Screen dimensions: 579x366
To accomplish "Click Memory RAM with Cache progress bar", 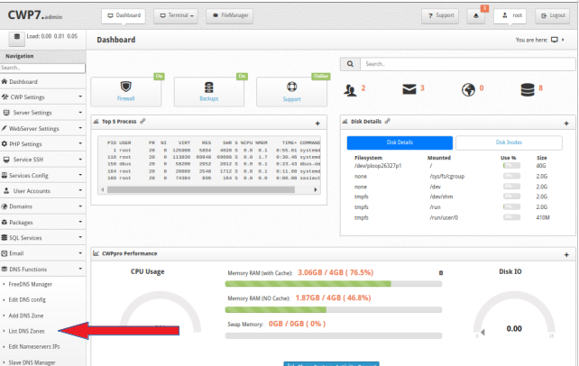I will coord(334,284).
